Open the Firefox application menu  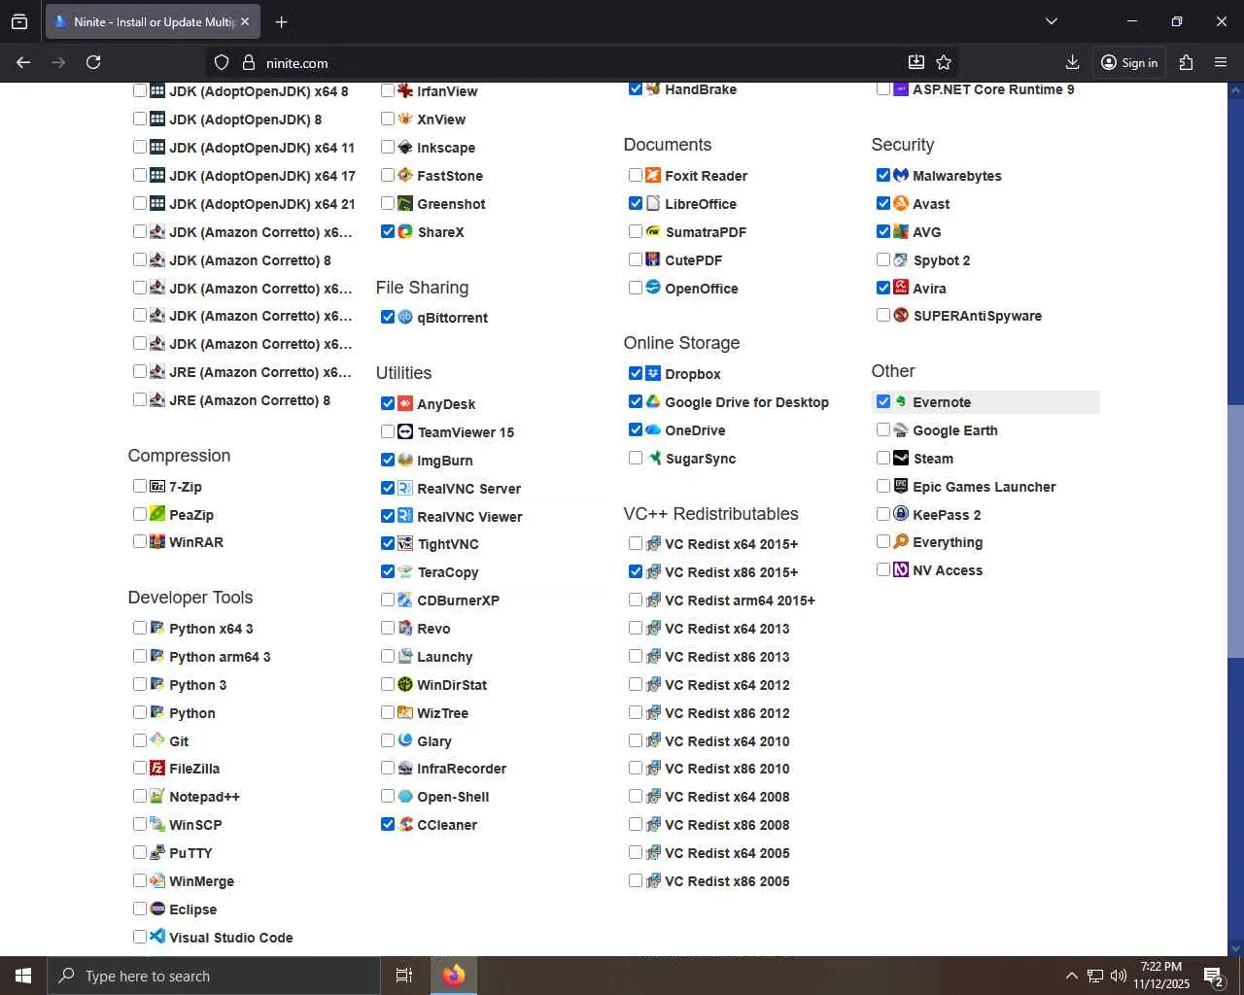pos(1221,62)
